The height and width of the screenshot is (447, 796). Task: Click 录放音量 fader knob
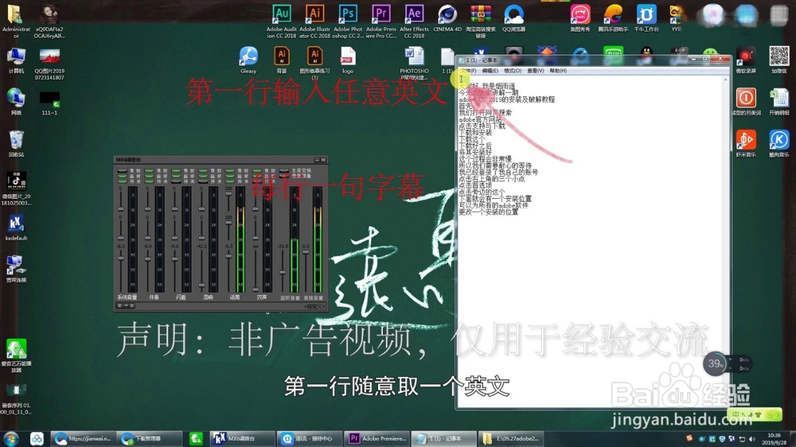coord(306,251)
